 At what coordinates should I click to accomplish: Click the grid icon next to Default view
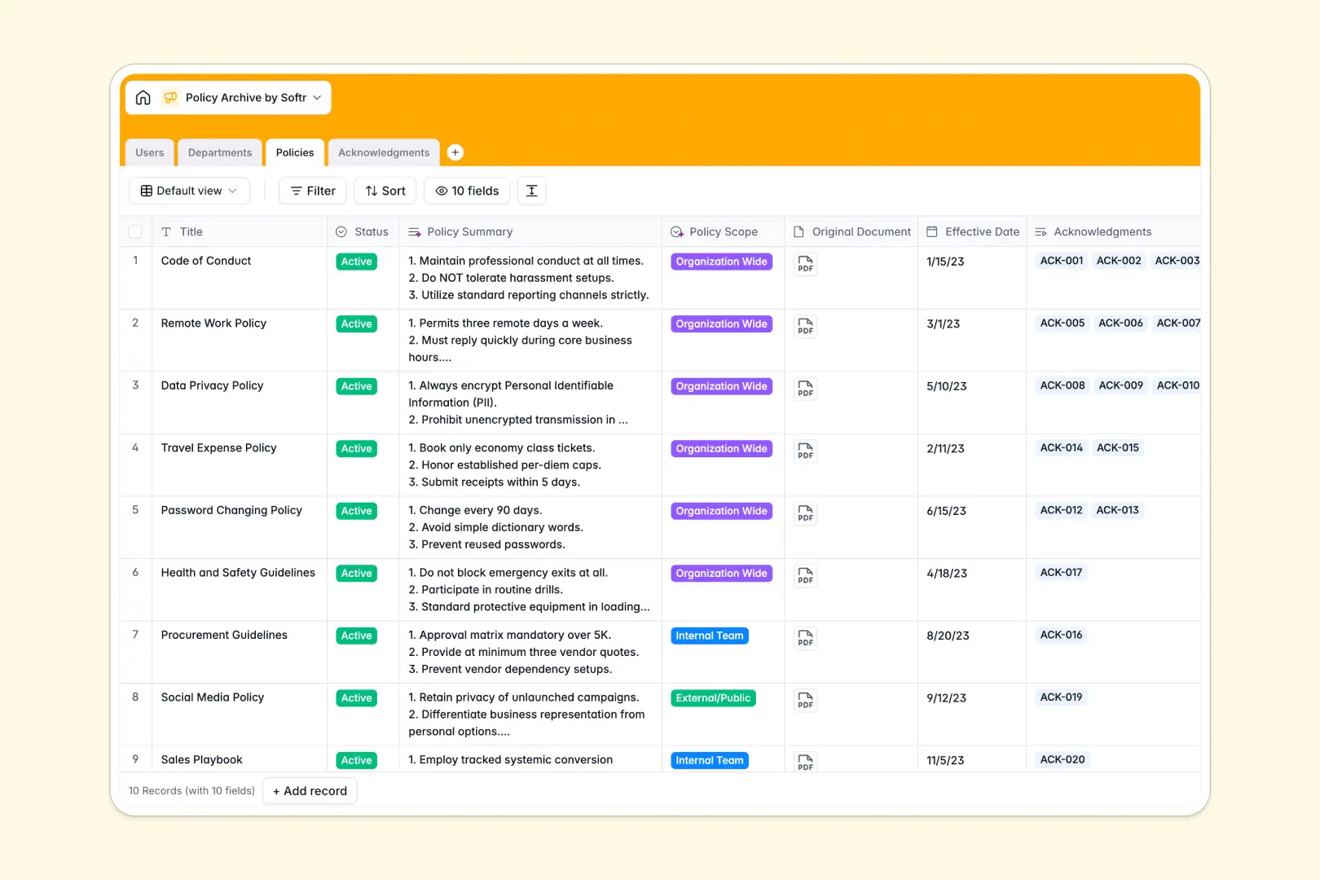click(x=145, y=190)
